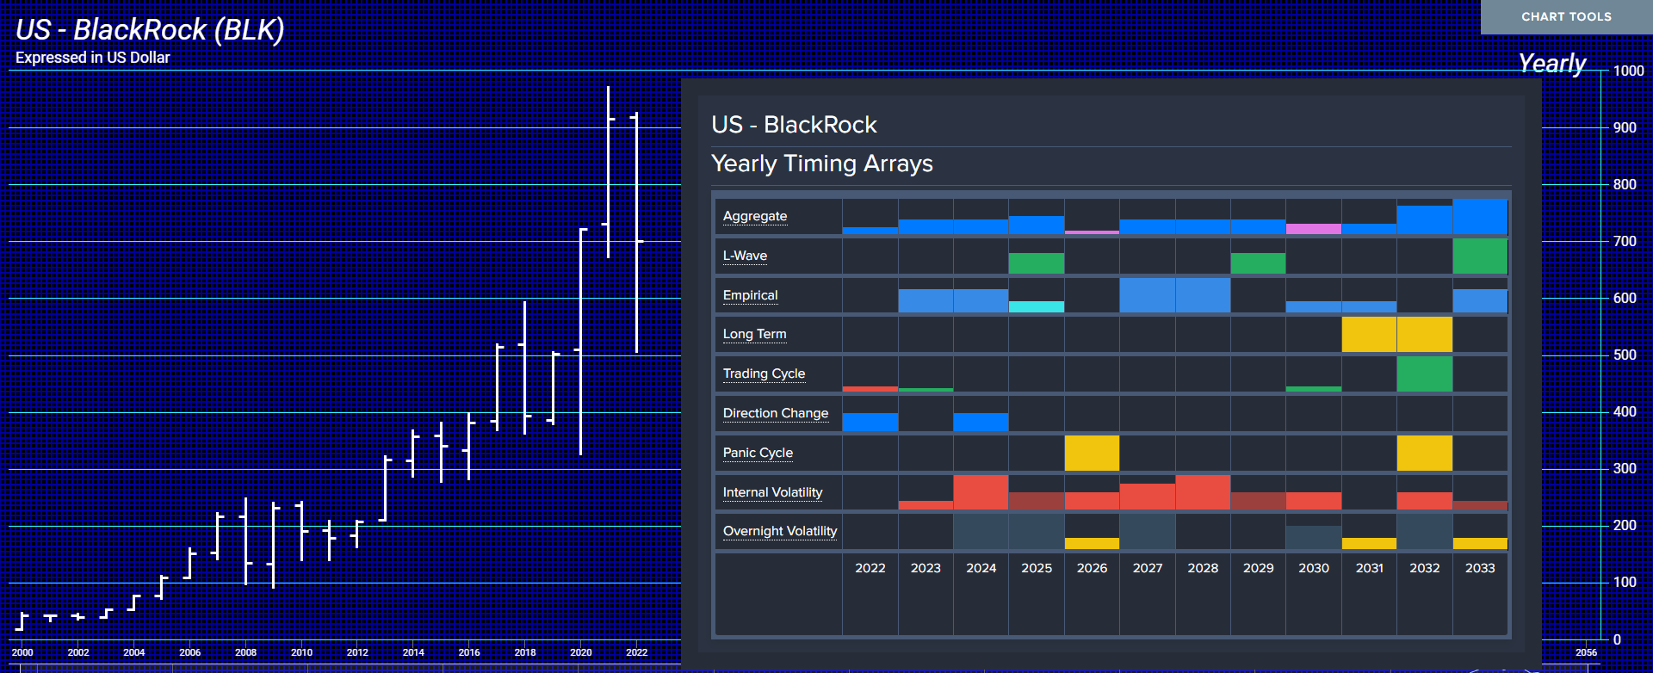The width and height of the screenshot is (1653, 673).
Task: Select the red Internal Volatility bar for 2028
Action: [x=1203, y=492]
